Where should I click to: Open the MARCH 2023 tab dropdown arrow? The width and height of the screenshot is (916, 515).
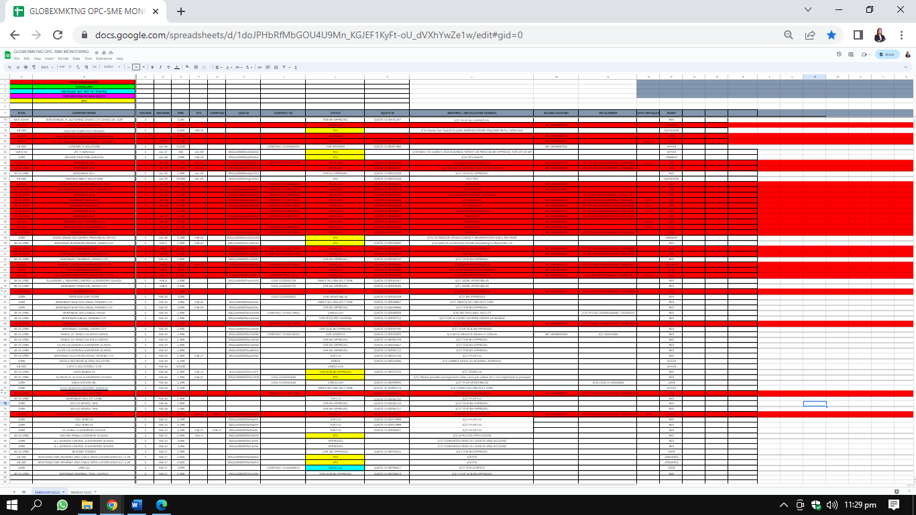(95, 492)
